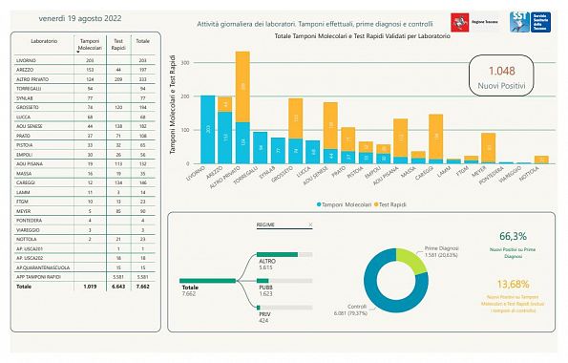
Task: Expand the Totale node in decomposition tree
Action: point(207,281)
